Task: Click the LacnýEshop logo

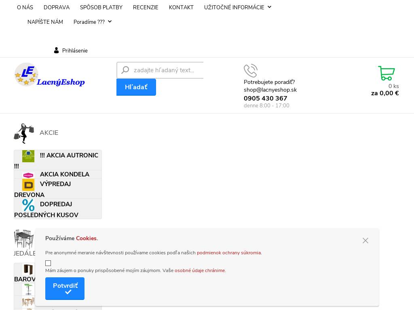Action: 49,75
